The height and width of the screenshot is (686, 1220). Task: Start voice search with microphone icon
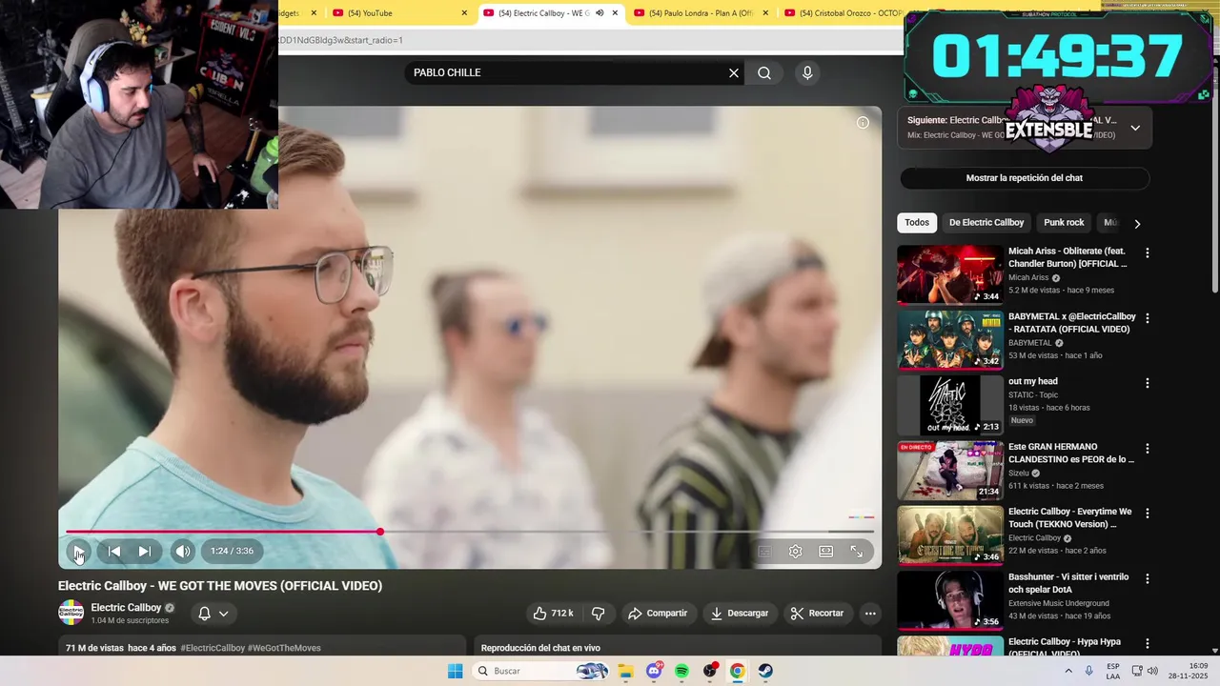807,72
